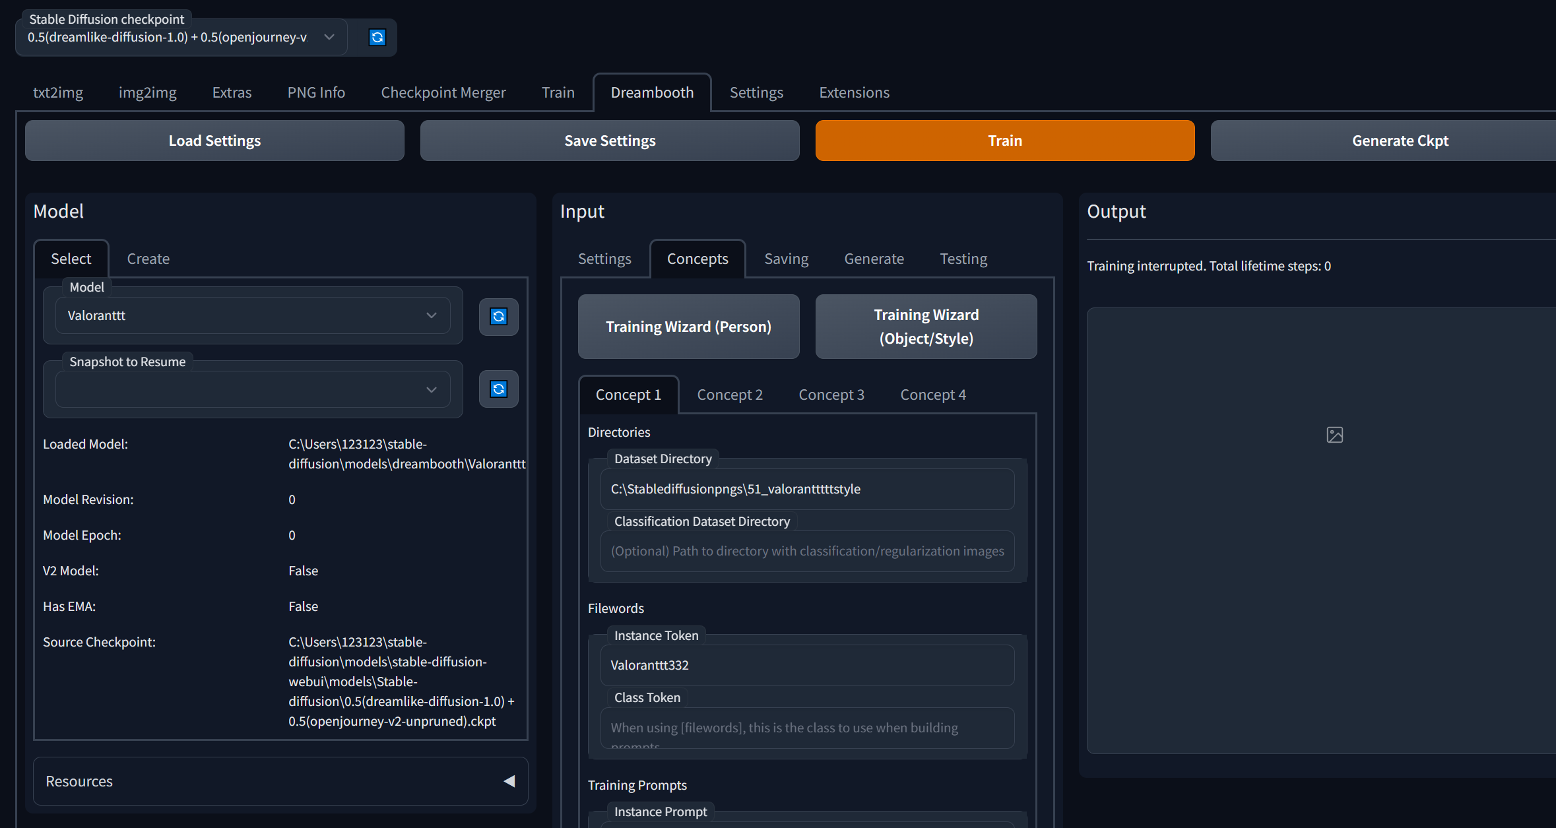1556x828 pixels.
Task: Click Training Wizard (Person) button
Action: [688, 327]
